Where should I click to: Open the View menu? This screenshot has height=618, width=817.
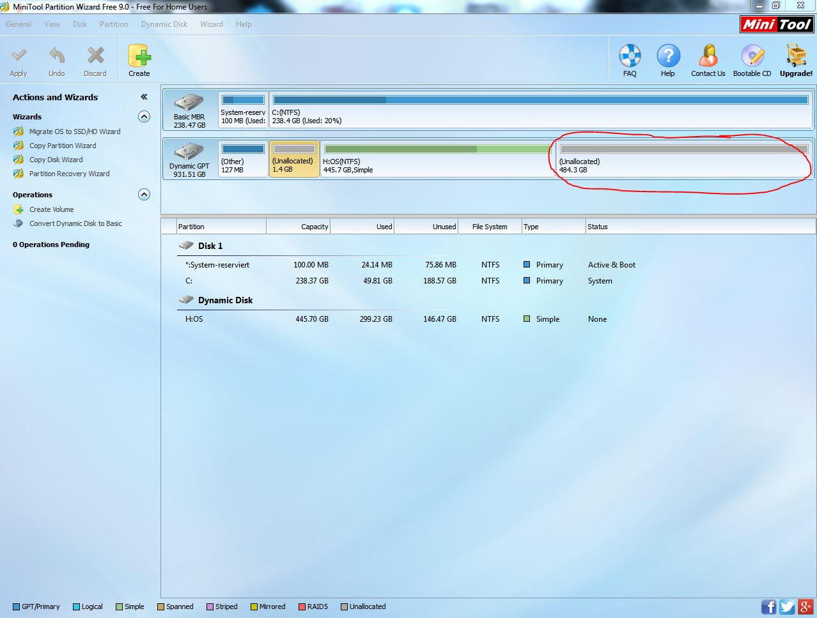[x=52, y=24]
